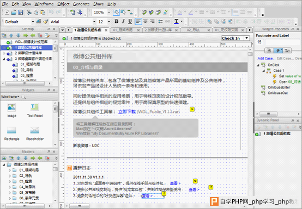The image size is (302, 209).
Task: Search widgets magnifier icon
Action: click(23, 97)
